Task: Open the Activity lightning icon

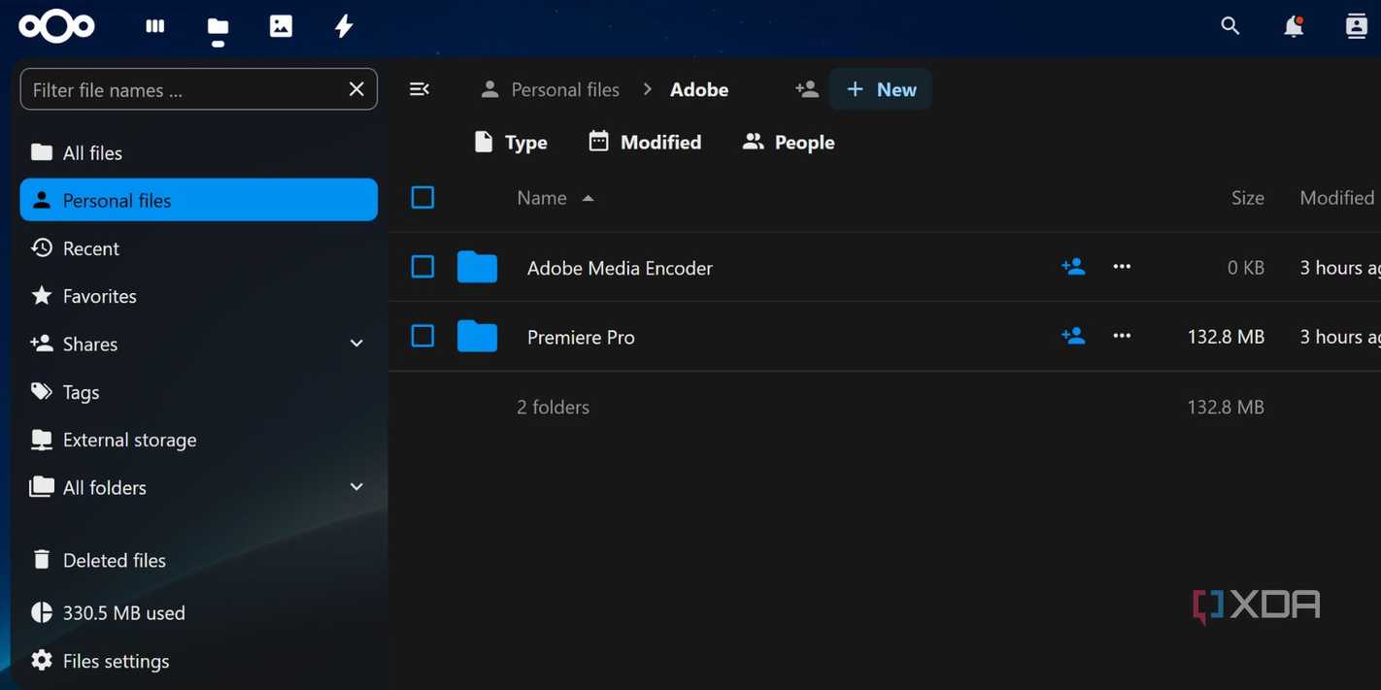Action: [x=344, y=26]
